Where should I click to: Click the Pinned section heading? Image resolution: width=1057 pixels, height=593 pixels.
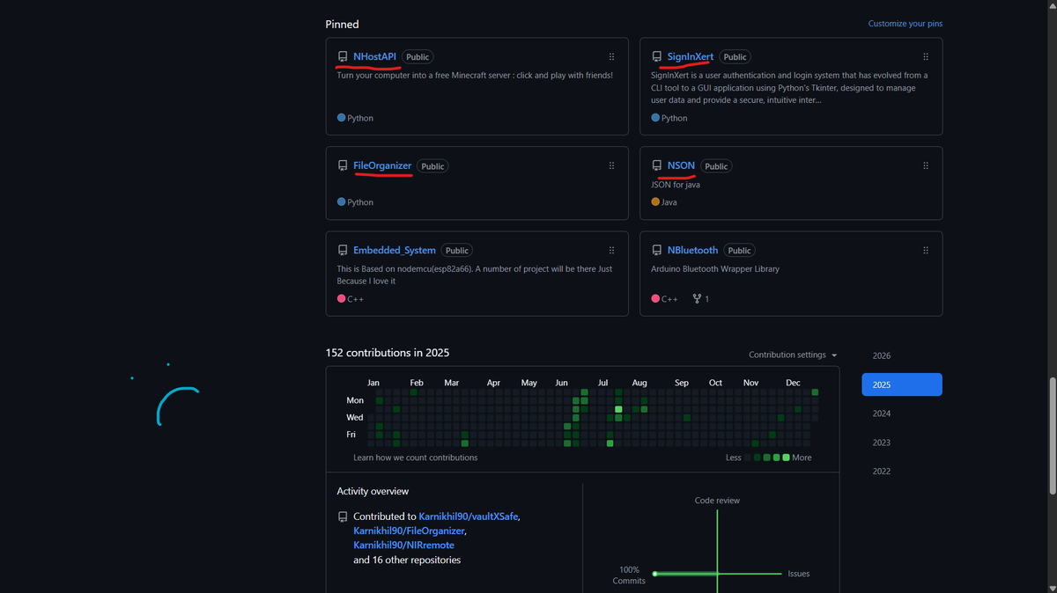(x=343, y=24)
